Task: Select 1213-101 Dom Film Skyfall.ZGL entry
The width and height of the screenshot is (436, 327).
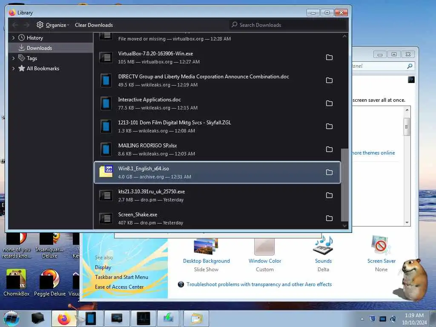Action: click(x=217, y=126)
